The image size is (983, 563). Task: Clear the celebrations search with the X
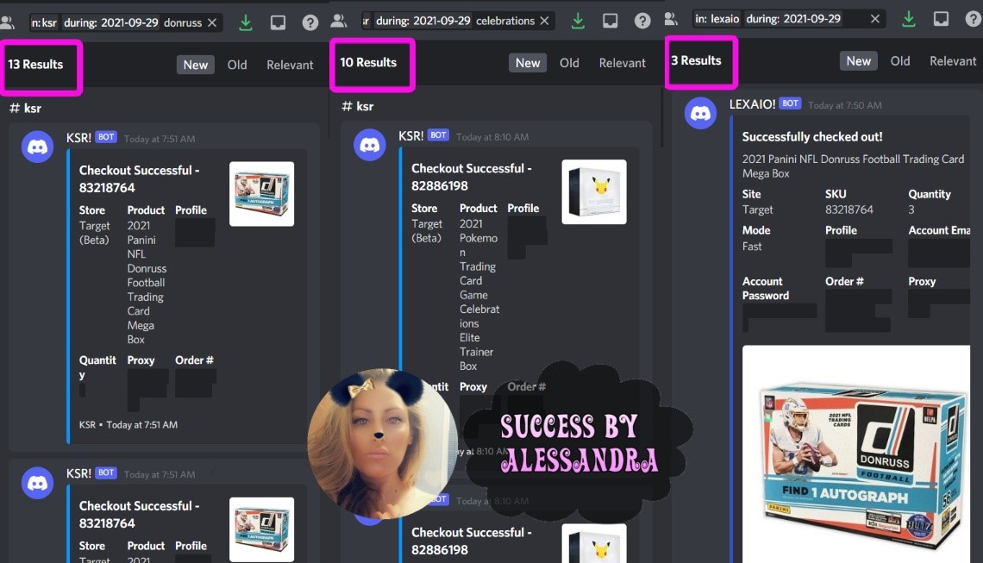[545, 21]
